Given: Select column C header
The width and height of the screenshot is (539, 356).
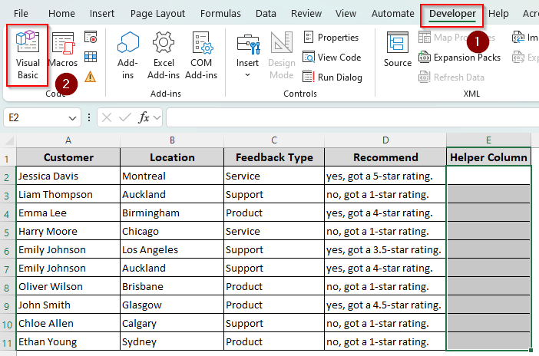Looking at the screenshot, I should coord(274,140).
